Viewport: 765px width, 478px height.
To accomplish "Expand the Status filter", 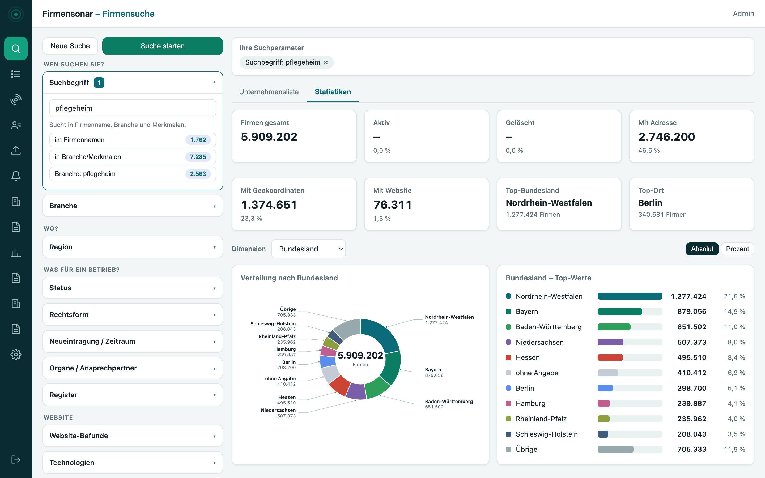I will pyautogui.click(x=133, y=288).
